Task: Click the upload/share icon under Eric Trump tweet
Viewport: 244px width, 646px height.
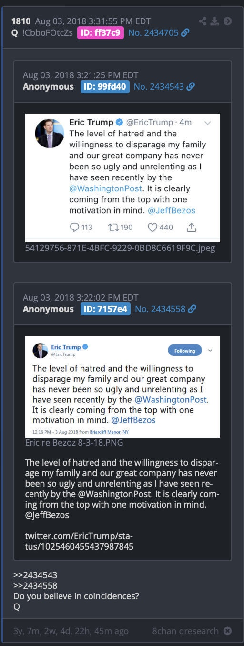Action: coord(192,228)
